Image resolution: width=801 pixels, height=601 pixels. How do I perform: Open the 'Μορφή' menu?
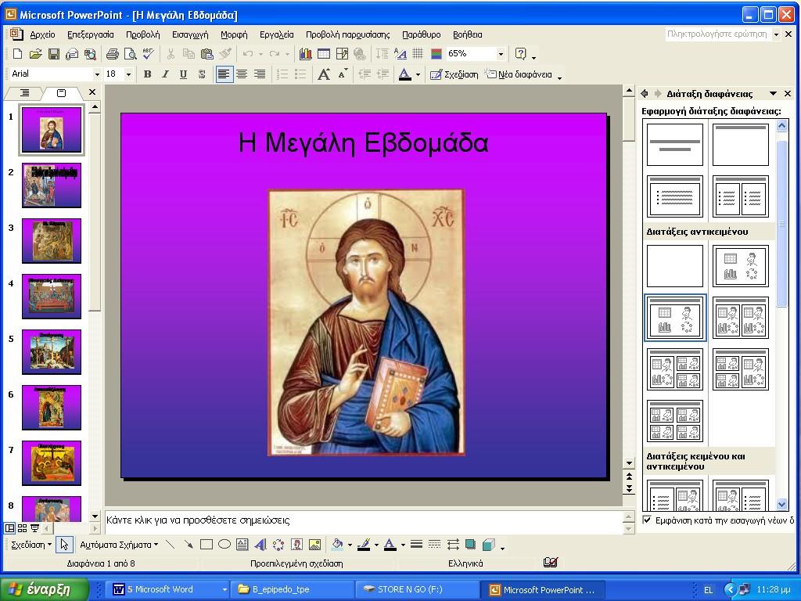click(234, 34)
